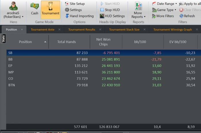
Task: Toggle the Tournament game mode button
Action: click(51, 9)
